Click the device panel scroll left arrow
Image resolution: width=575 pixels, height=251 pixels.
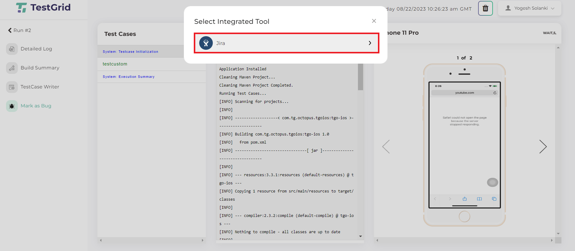(377, 240)
